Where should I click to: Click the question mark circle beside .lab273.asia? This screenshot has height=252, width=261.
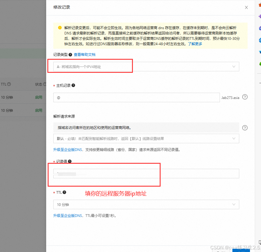tap(245, 97)
